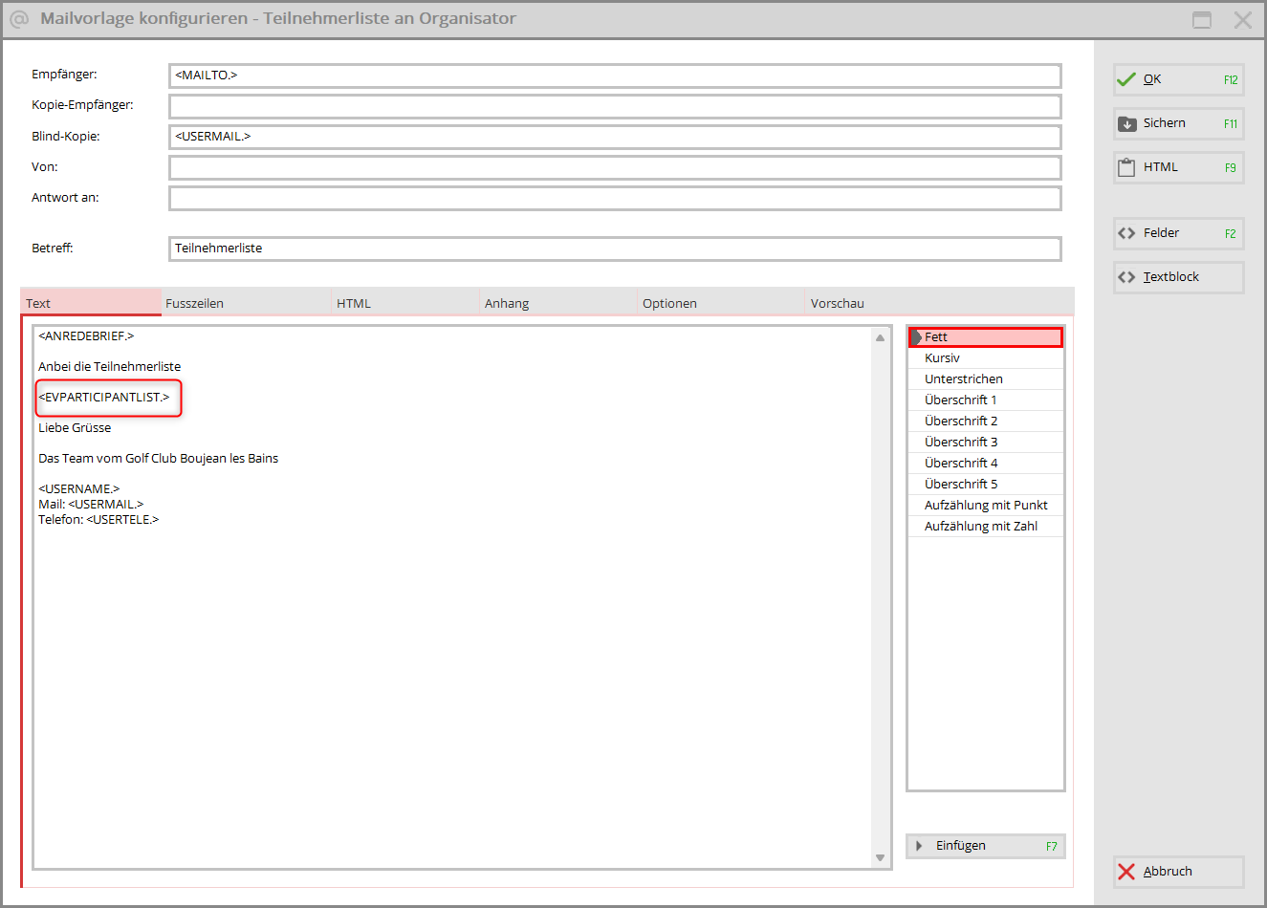Switch to the Fusszeilen tab
The width and height of the screenshot is (1267, 908).
click(x=195, y=303)
